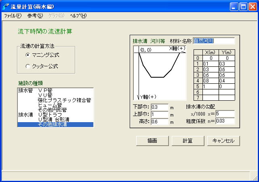Click the キャンセル button
Viewport: 259px width, 182px height.
tap(224, 140)
